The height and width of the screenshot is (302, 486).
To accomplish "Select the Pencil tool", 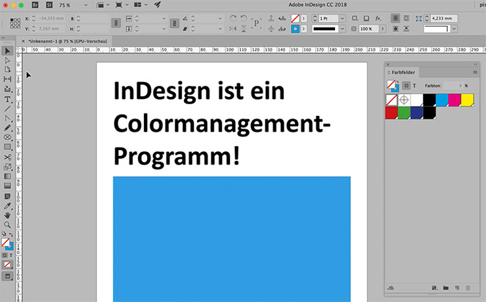I will pyautogui.click(x=7, y=128).
